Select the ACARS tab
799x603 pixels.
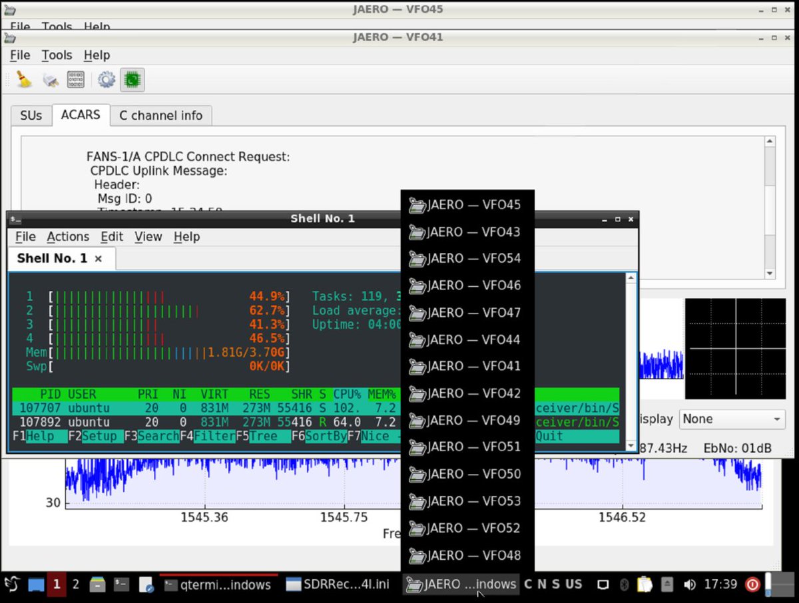(x=81, y=114)
